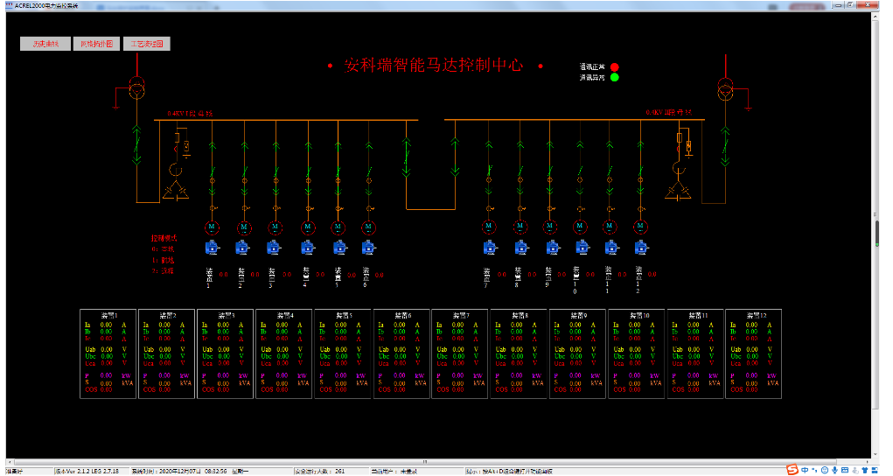Screen dimensions: 893x476
Task: Click the blue motor icon for device 1
Action: click(x=212, y=248)
